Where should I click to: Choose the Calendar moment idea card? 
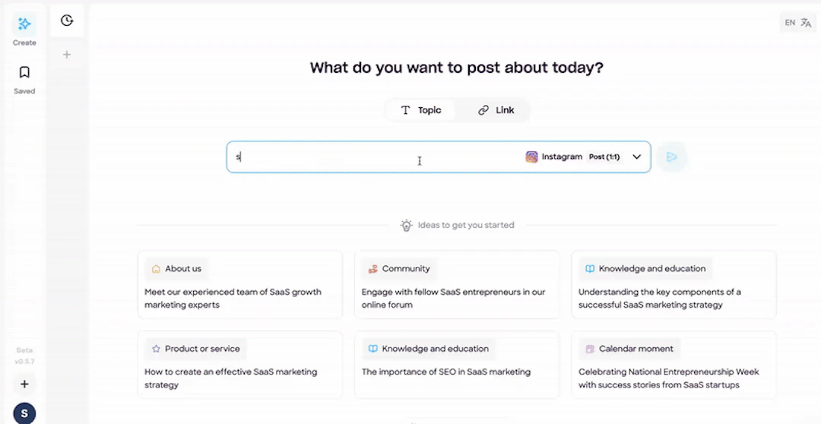(x=674, y=365)
